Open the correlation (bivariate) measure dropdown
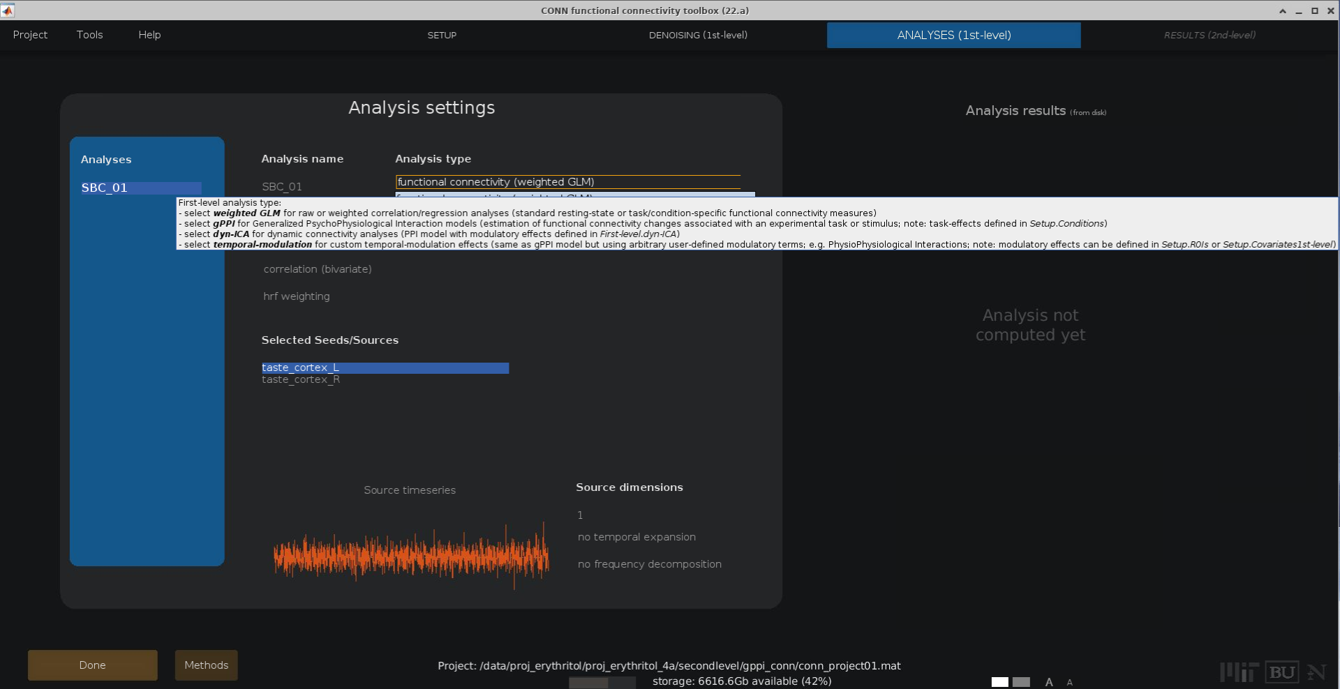Viewport: 1340px width, 689px height. click(318, 269)
